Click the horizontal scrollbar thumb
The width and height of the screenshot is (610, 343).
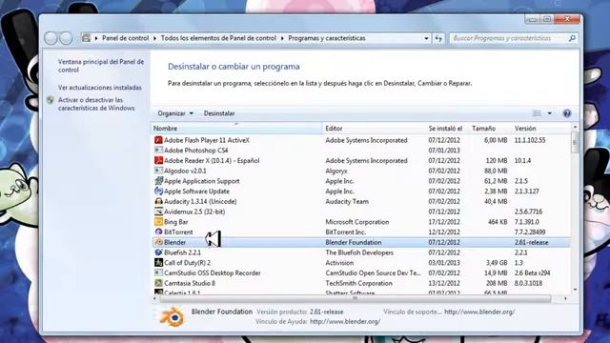[x=355, y=298]
